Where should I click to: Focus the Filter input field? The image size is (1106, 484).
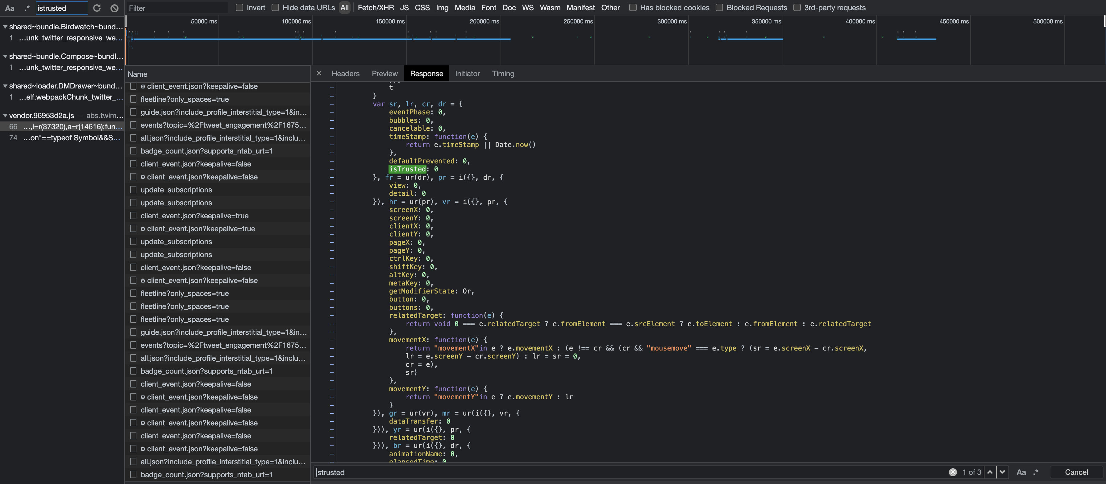coord(177,8)
